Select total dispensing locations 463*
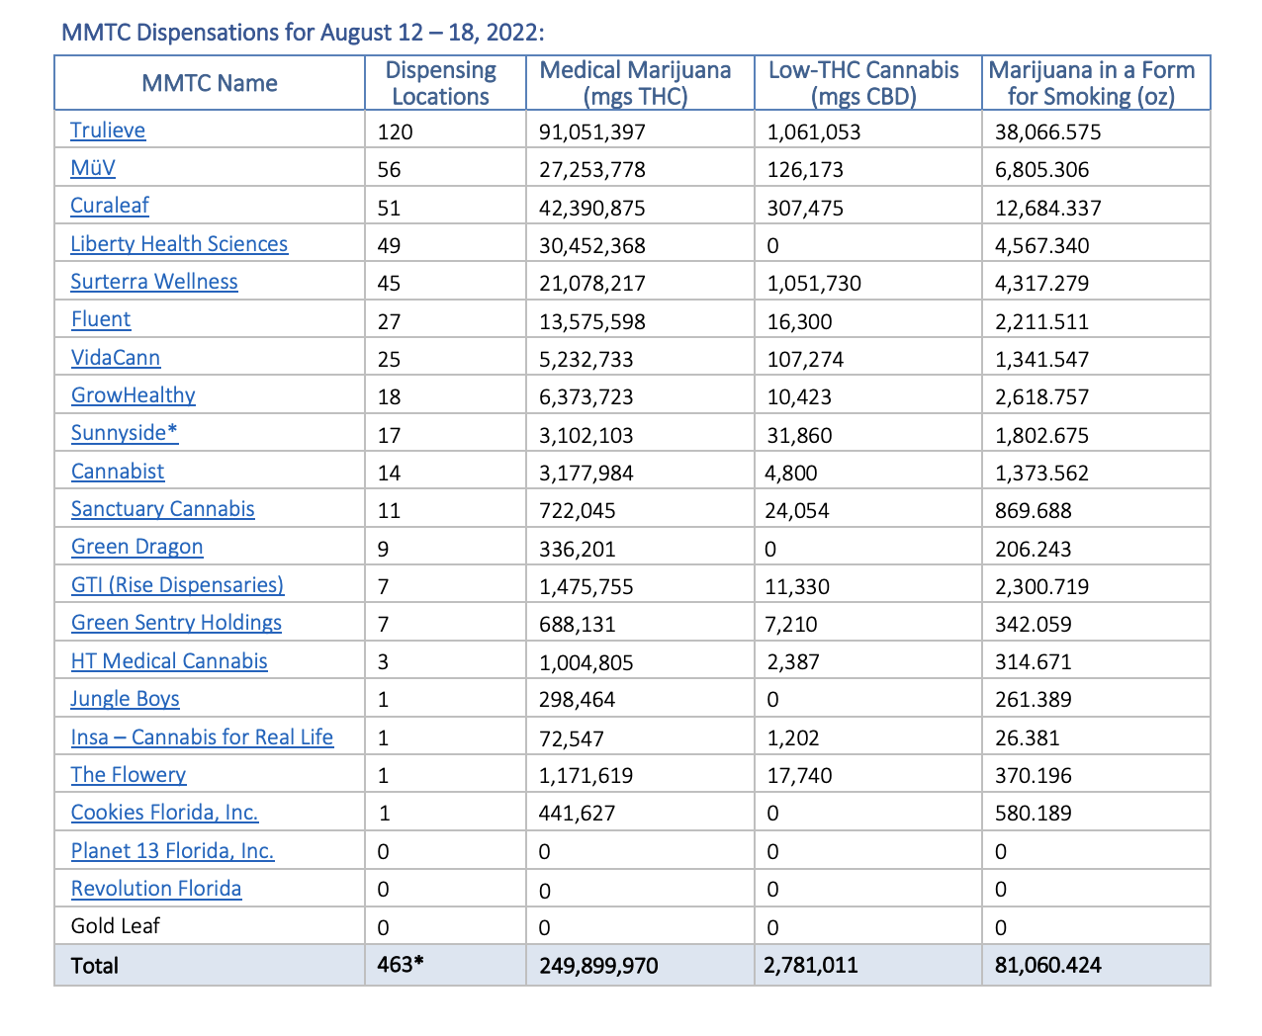 (x=401, y=965)
